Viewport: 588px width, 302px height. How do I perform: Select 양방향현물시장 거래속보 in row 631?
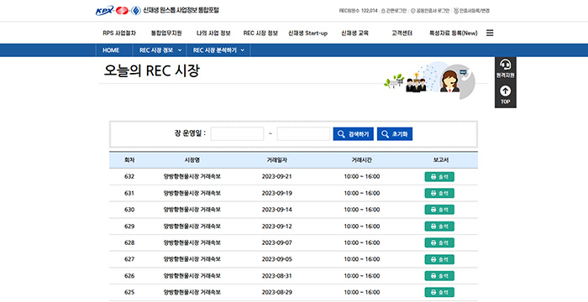192,193
